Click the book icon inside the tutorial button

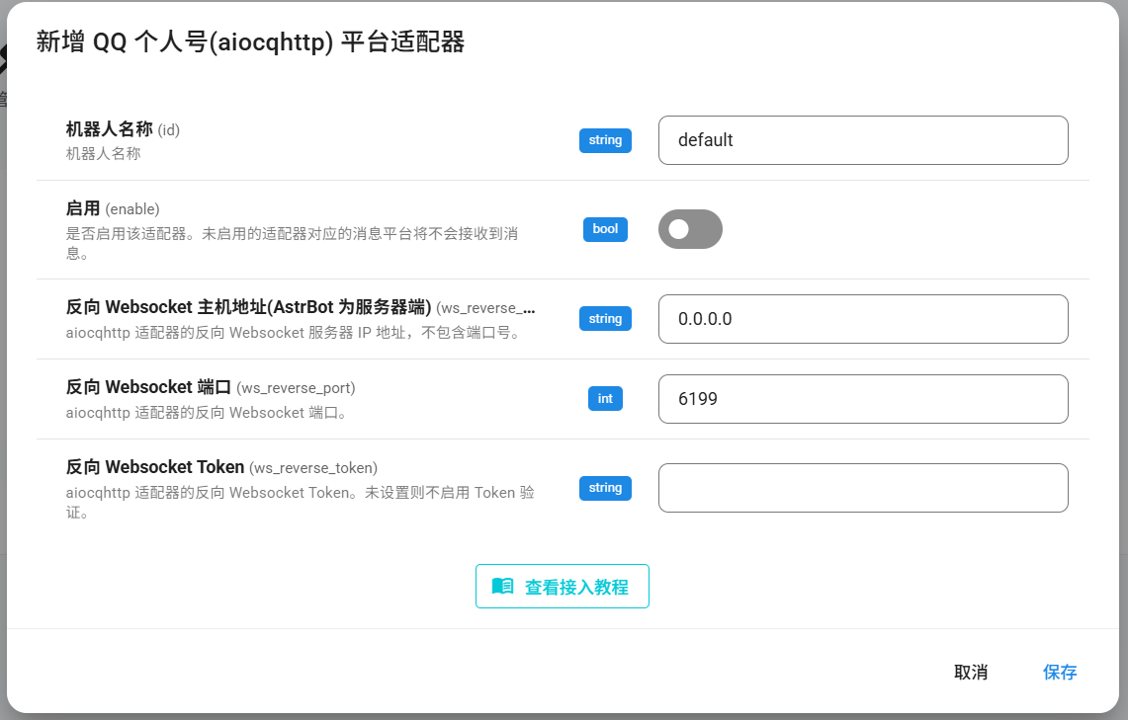(x=502, y=585)
